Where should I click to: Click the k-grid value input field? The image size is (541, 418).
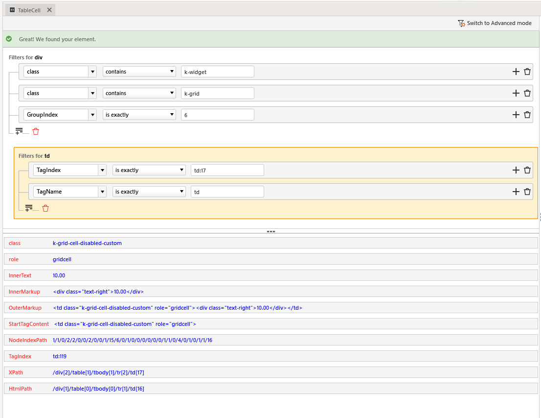pyautogui.click(x=217, y=93)
